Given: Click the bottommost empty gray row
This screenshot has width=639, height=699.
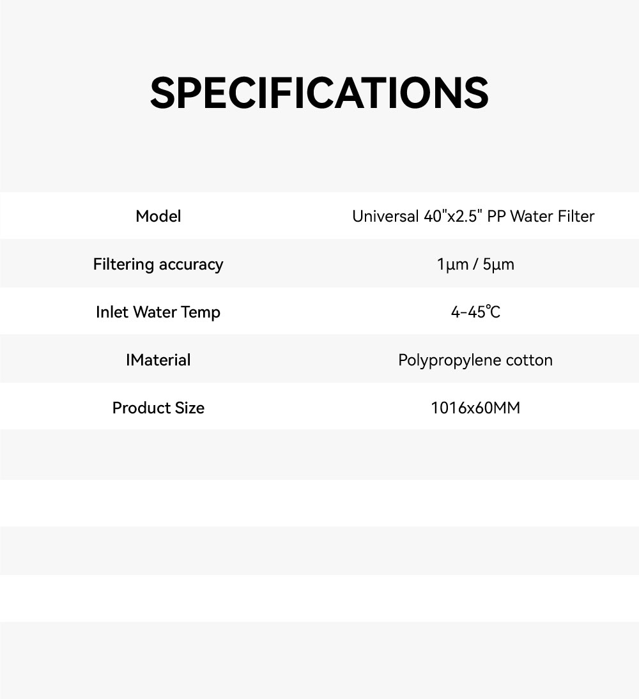Looking at the screenshot, I should click(319, 659).
